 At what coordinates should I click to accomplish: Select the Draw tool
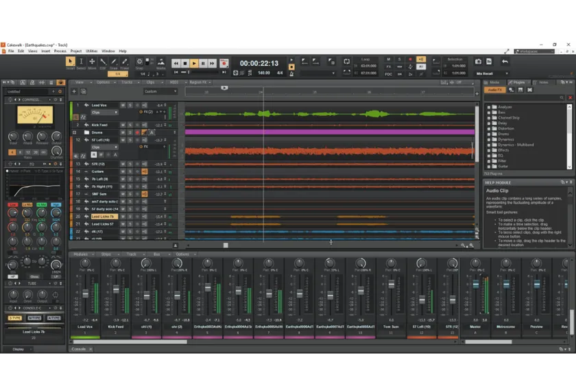[x=114, y=62]
